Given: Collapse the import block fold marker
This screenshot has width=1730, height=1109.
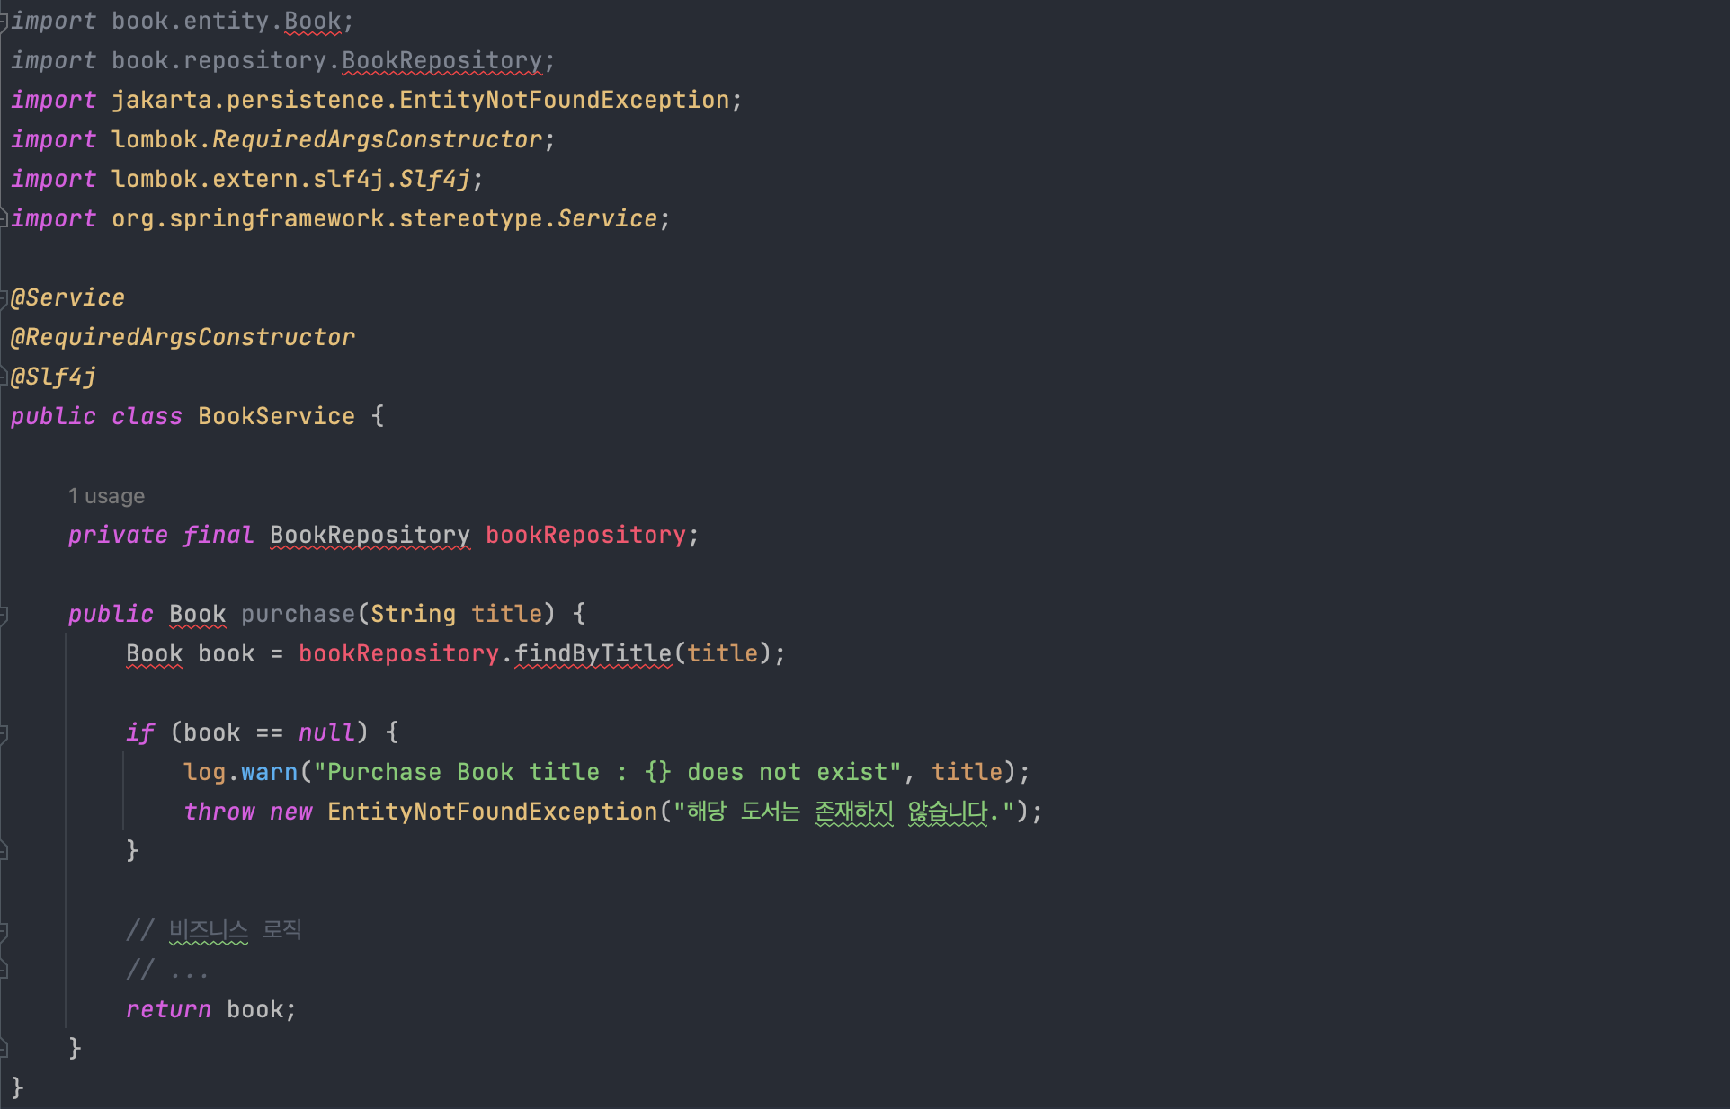Looking at the screenshot, I should pos(4,22).
